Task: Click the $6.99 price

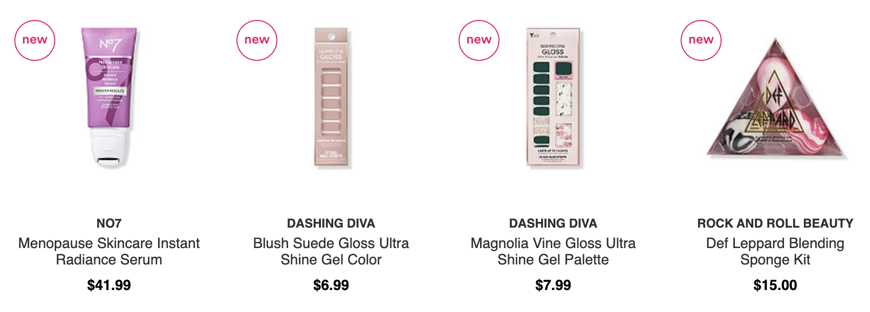Action: 331,285
